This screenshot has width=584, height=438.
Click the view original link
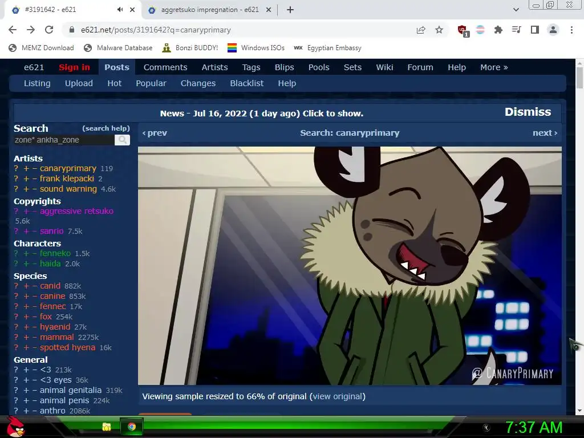coord(338,396)
